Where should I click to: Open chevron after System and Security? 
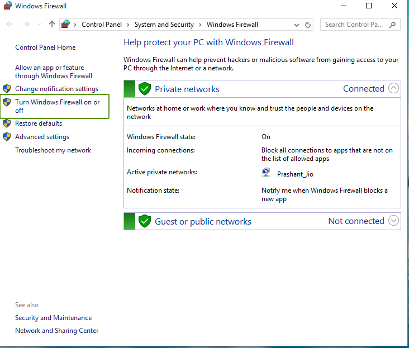coord(201,25)
